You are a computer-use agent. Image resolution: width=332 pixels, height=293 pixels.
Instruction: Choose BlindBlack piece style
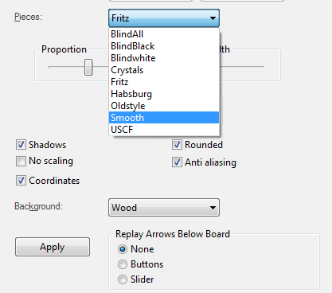coord(164,46)
